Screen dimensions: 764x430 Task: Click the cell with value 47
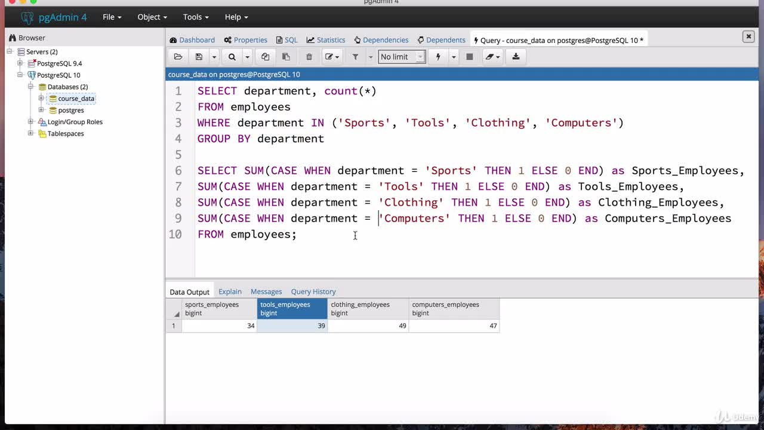[x=454, y=325]
